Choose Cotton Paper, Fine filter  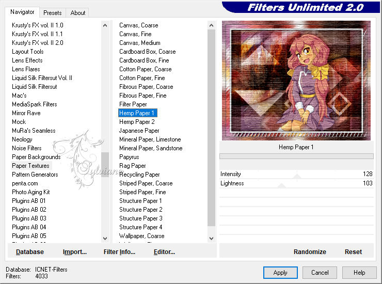coord(142,78)
